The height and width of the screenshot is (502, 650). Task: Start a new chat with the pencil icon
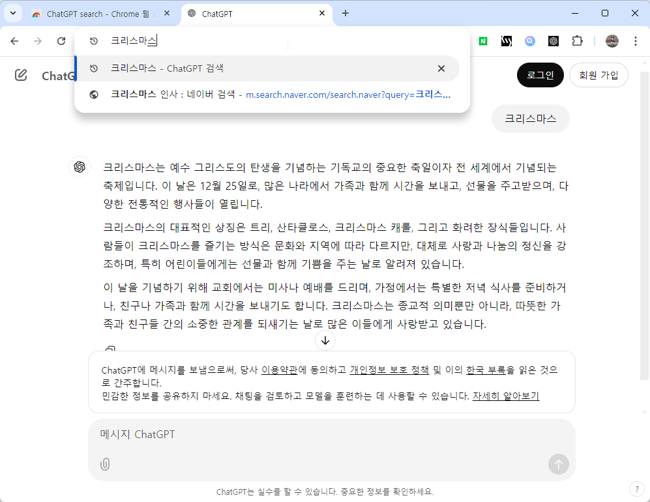[22, 75]
